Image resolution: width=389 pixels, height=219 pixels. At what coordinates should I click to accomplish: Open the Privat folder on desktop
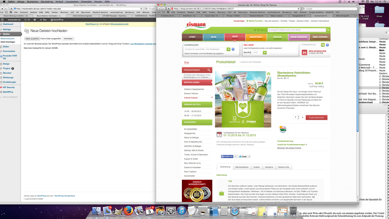click(x=379, y=12)
